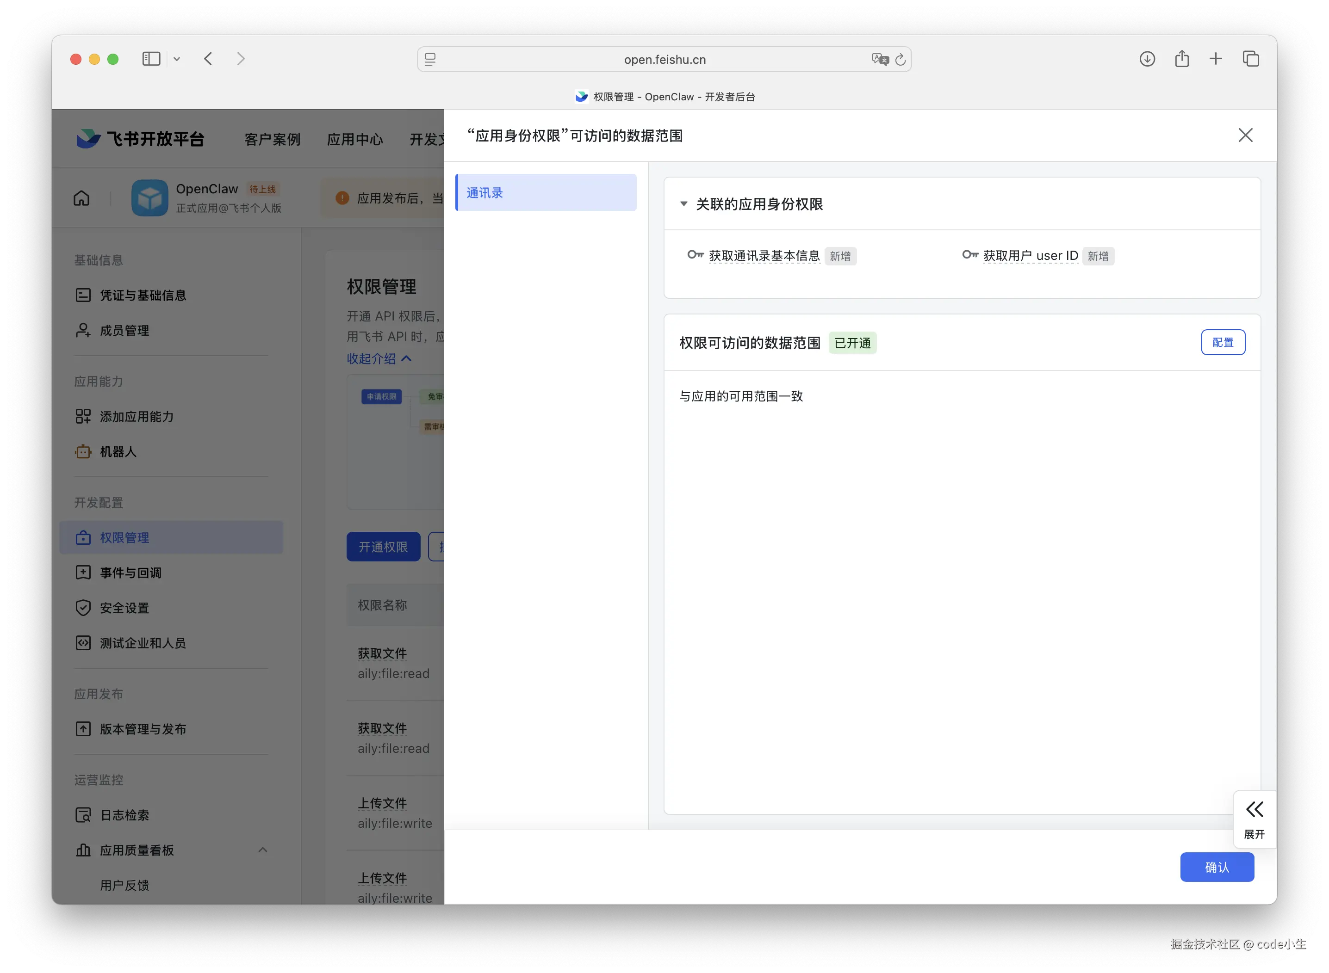Show the tab overview icon

1251,59
